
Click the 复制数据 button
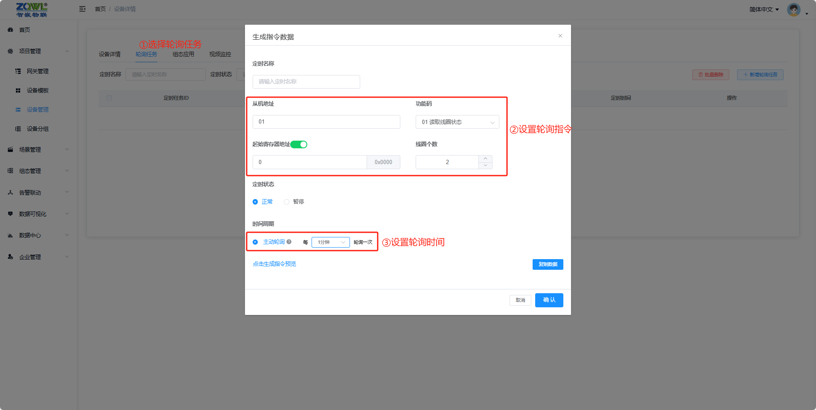pos(548,264)
